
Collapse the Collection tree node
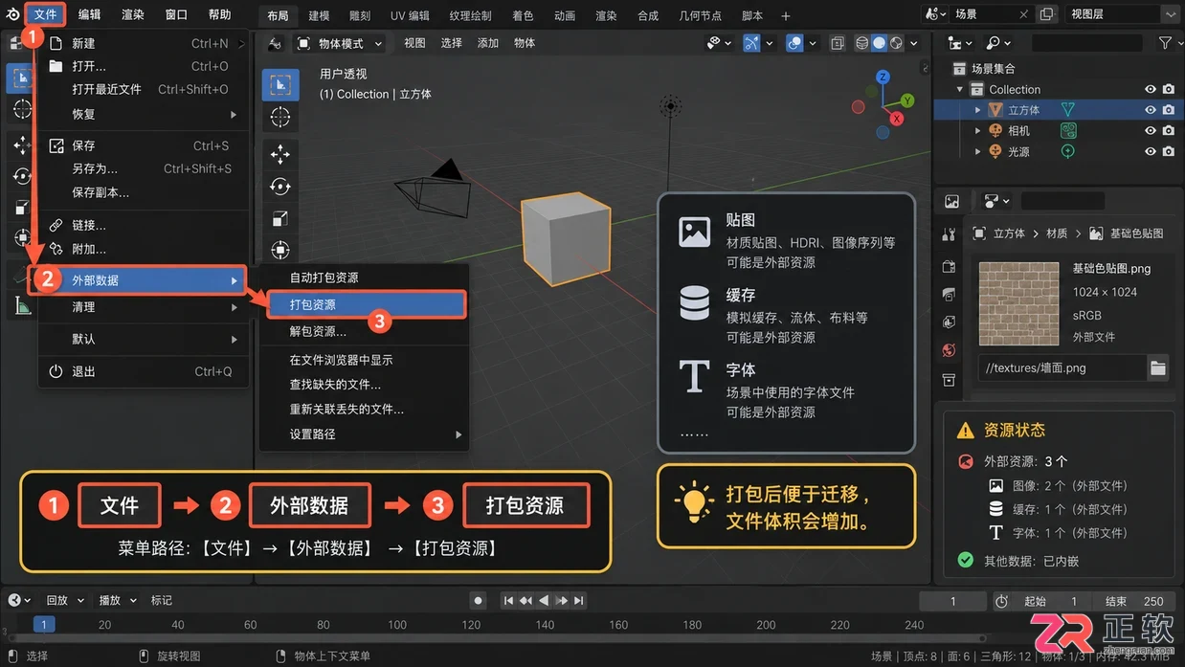click(960, 89)
